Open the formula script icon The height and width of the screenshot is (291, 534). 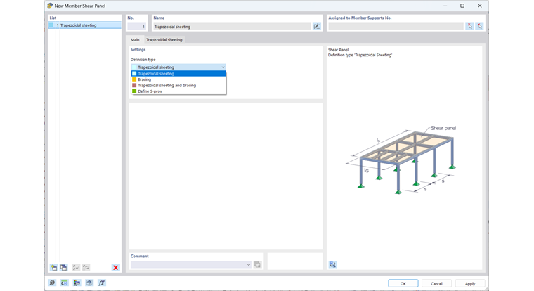(101, 283)
